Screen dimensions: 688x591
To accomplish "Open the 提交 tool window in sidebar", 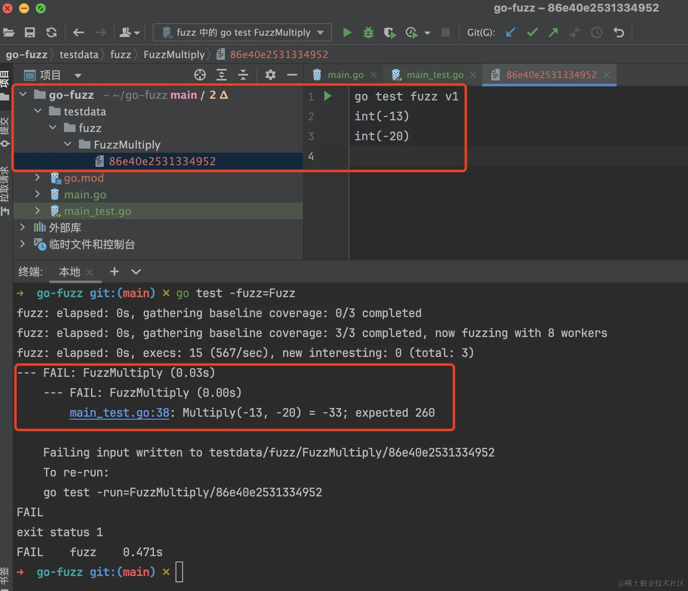I will point(5,132).
